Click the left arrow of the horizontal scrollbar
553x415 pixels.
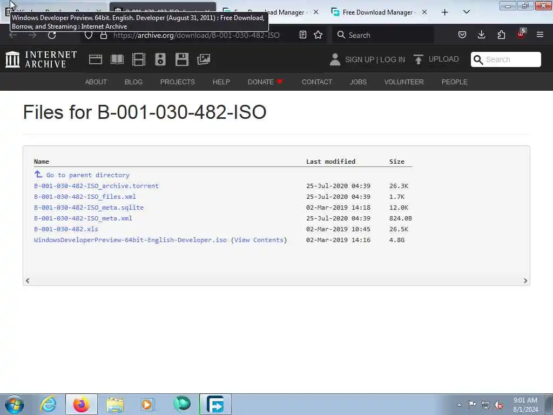pyautogui.click(x=28, y=280)
